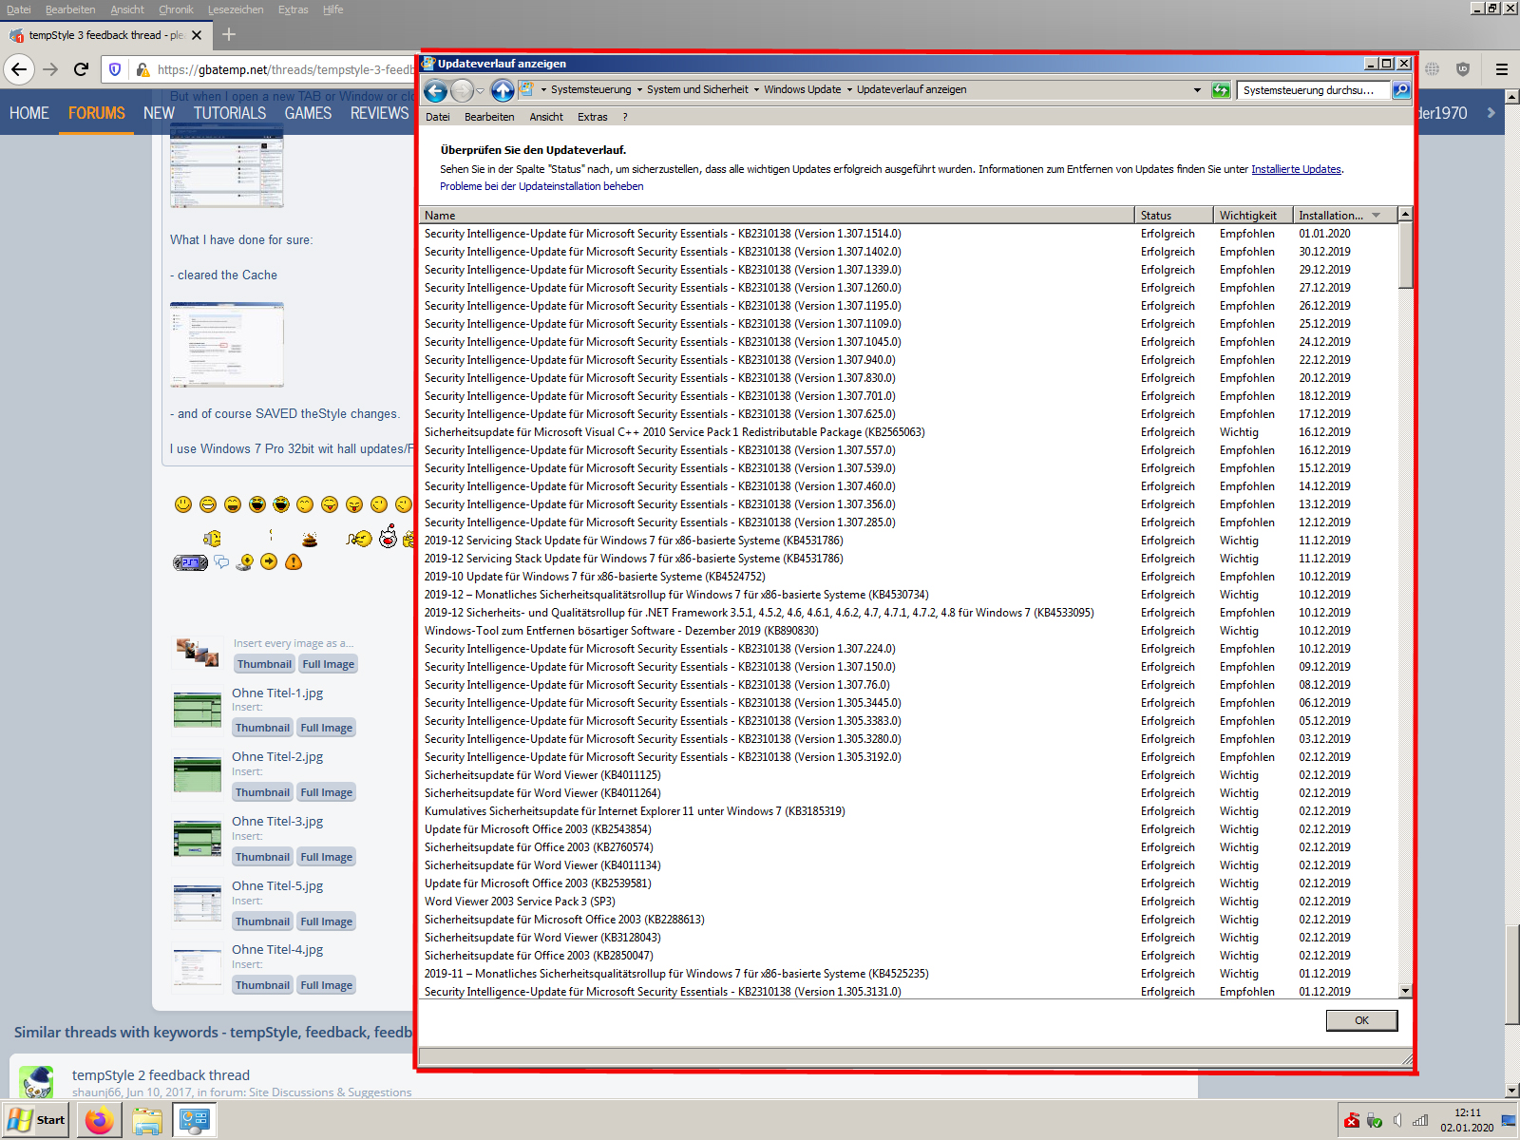Open the Chronik menu in Firefox
1520x1140 pixels.
coord(176,9)
